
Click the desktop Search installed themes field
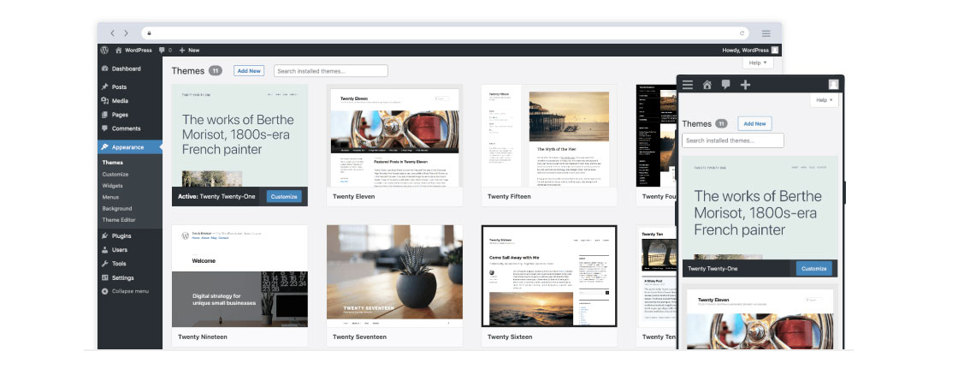tap(331, 71)
